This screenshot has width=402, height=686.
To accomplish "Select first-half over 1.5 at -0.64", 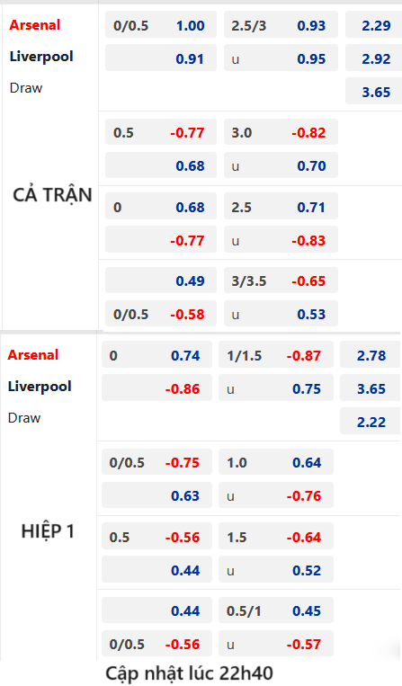I will point(276,536).
